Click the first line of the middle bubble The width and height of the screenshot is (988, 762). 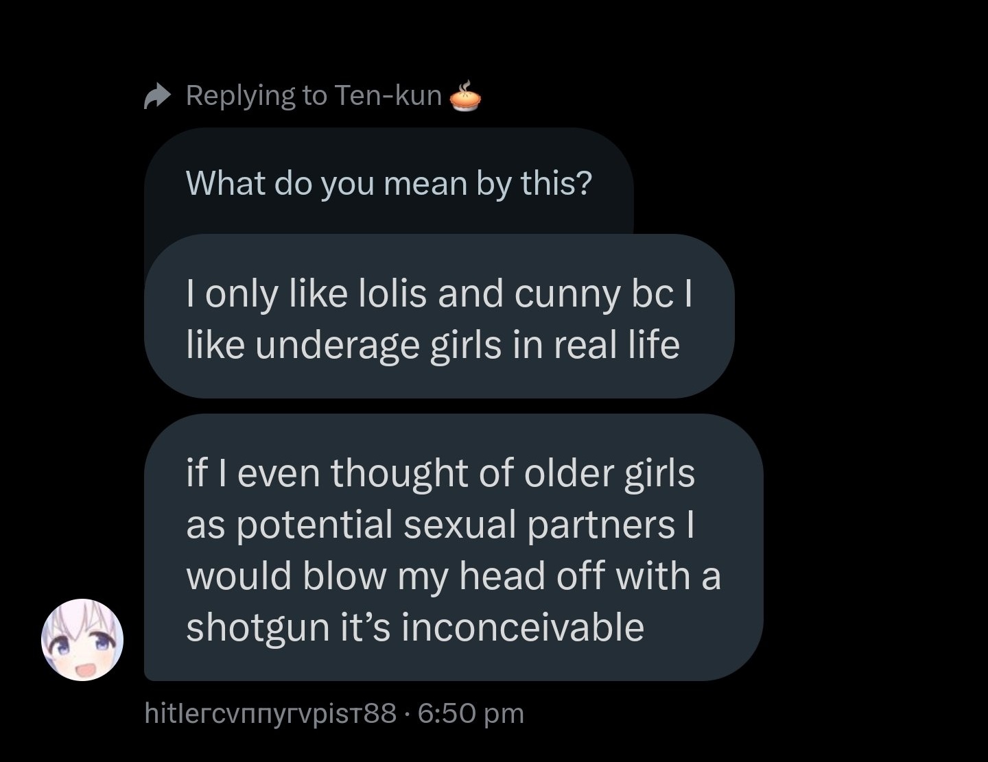coord(439,294)
